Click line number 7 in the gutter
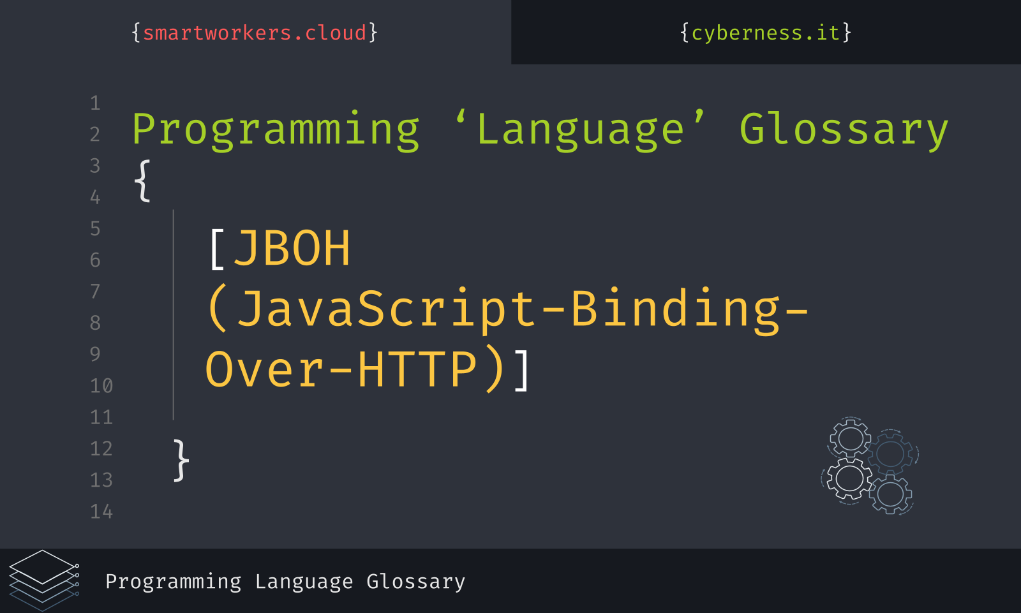Screen dimensions: 1021x613 95,291
